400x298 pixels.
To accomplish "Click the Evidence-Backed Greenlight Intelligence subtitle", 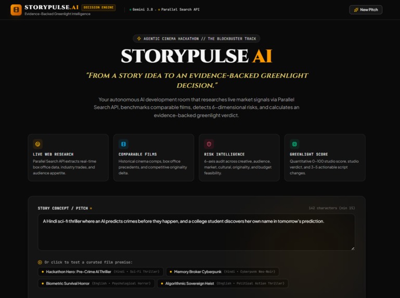I will [57, 14].
